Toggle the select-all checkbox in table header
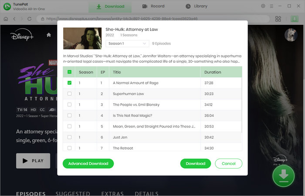Image resolution: width=305 pixels, height=196 pixels. click(69, 72)
